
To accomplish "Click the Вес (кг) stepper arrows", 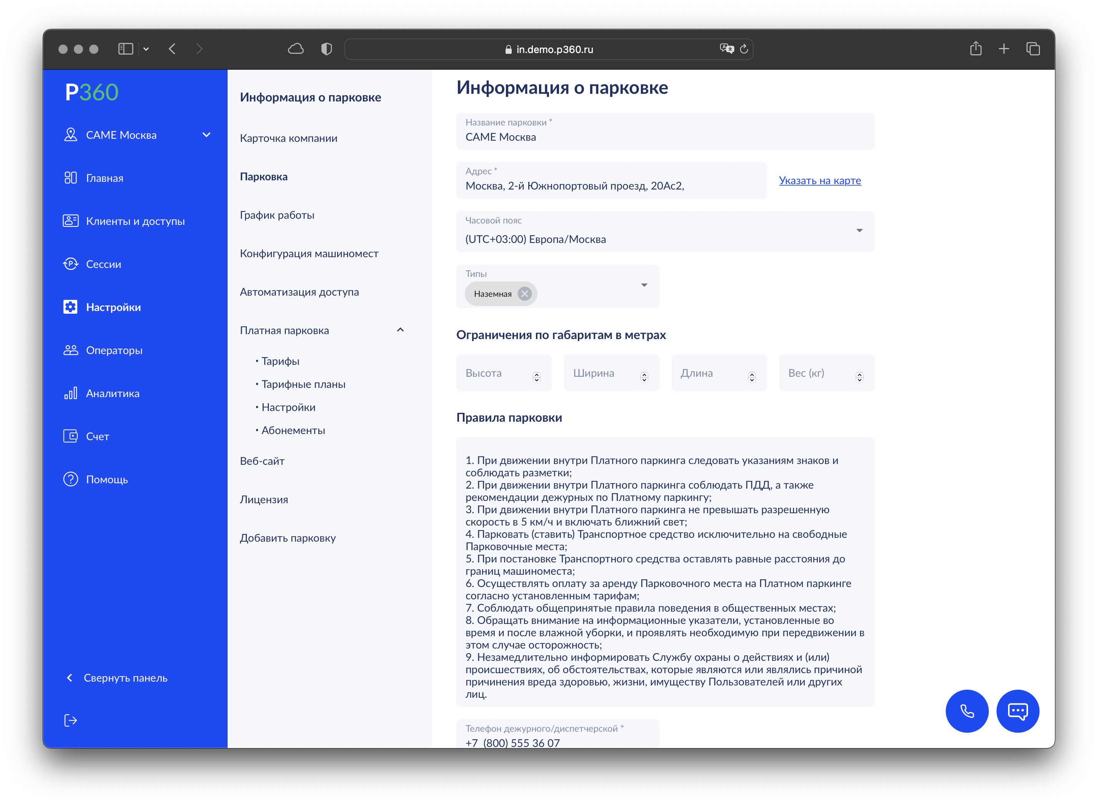I will click(860, 377).
